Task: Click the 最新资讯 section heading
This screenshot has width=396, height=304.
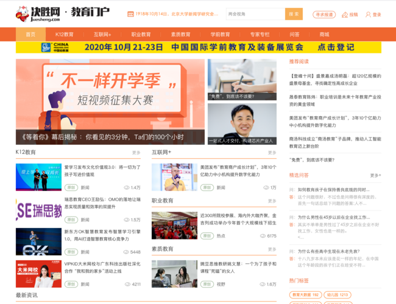Action: (x=27, y=295)
